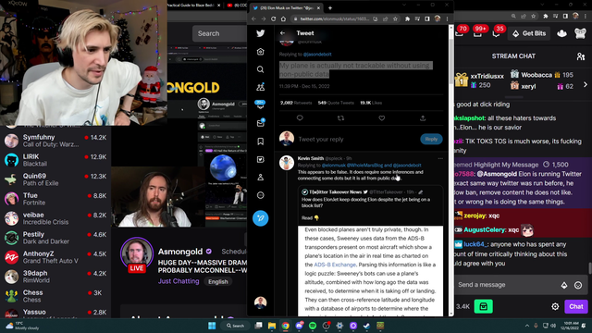Screen dimensions: 592x333
Task: Open Twitter Explore search icon
Action: tap(260, 69)
